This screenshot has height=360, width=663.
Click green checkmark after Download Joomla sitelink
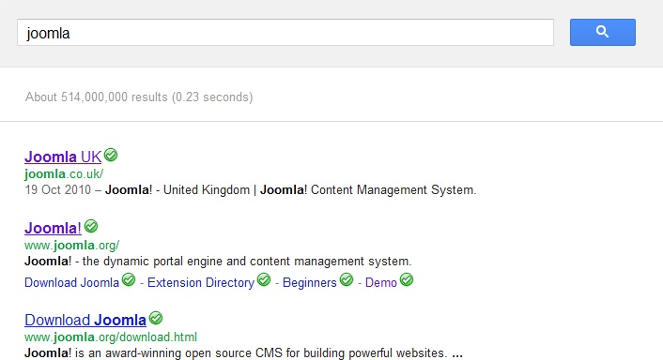129,279
